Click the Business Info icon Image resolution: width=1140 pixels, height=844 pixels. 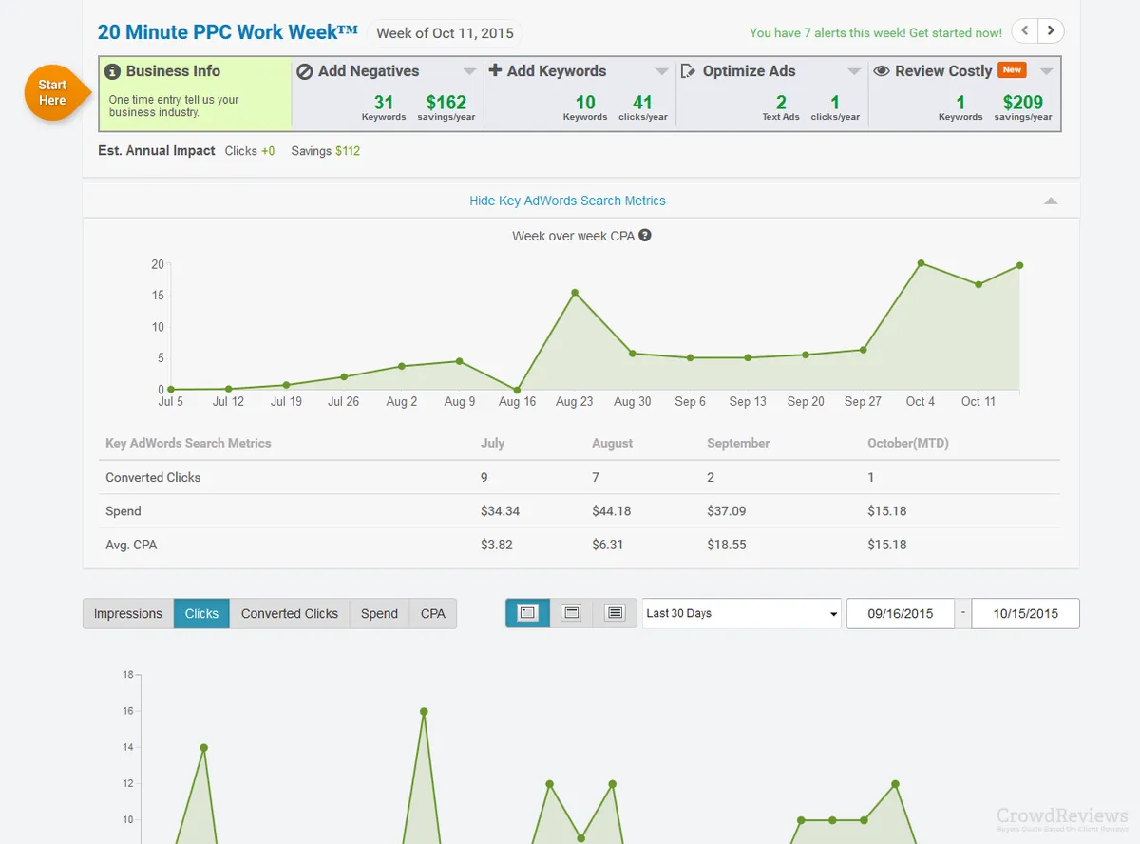(x=112, y=71)
